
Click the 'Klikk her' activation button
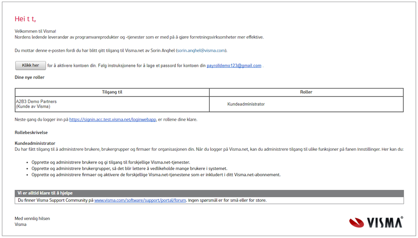[31, 66]
